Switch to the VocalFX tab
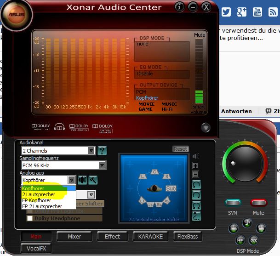The image size is (280, 256). click(x=36, y=248)
